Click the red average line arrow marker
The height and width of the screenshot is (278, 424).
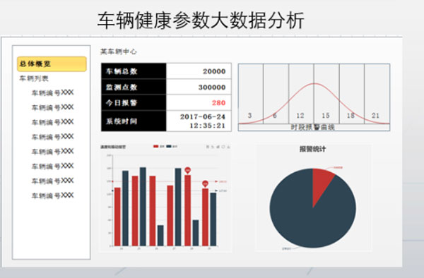click(216, 181)
